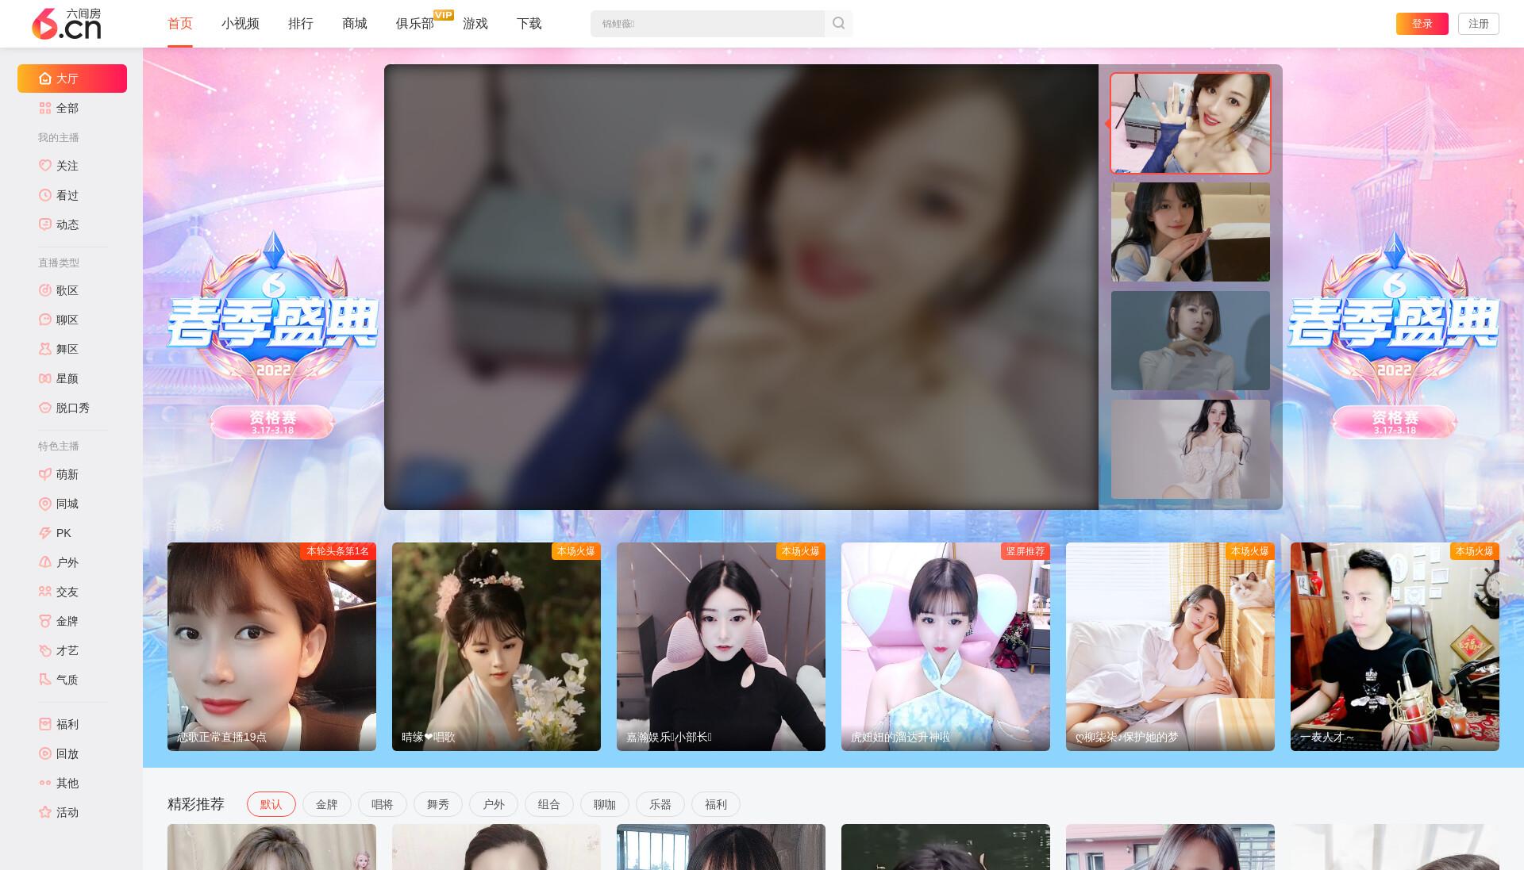Open the 恋歌正常直播19点 room card
The height and width of the screenshot is (870, 1524).
point(271,646)
